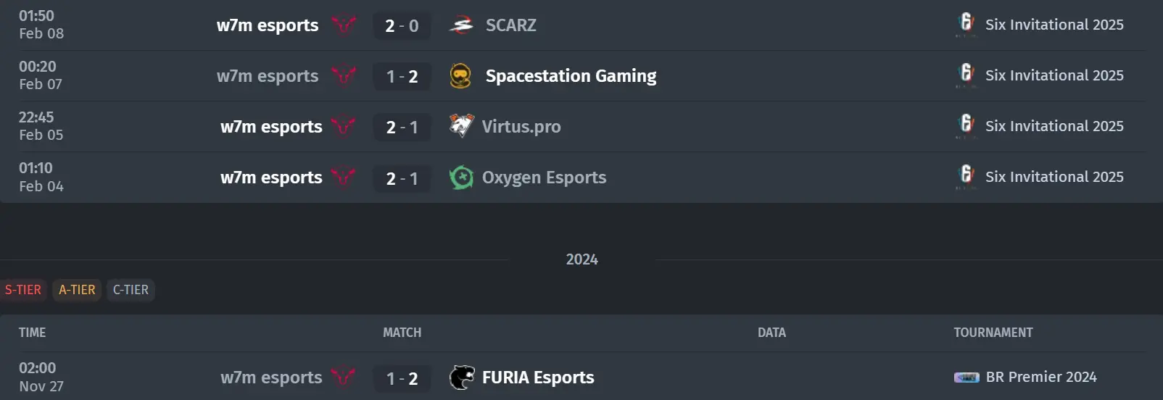Open the Virtus.pro team page link
The width and height of the screenshot is (1163, 400).
click(x=521, y=127)
